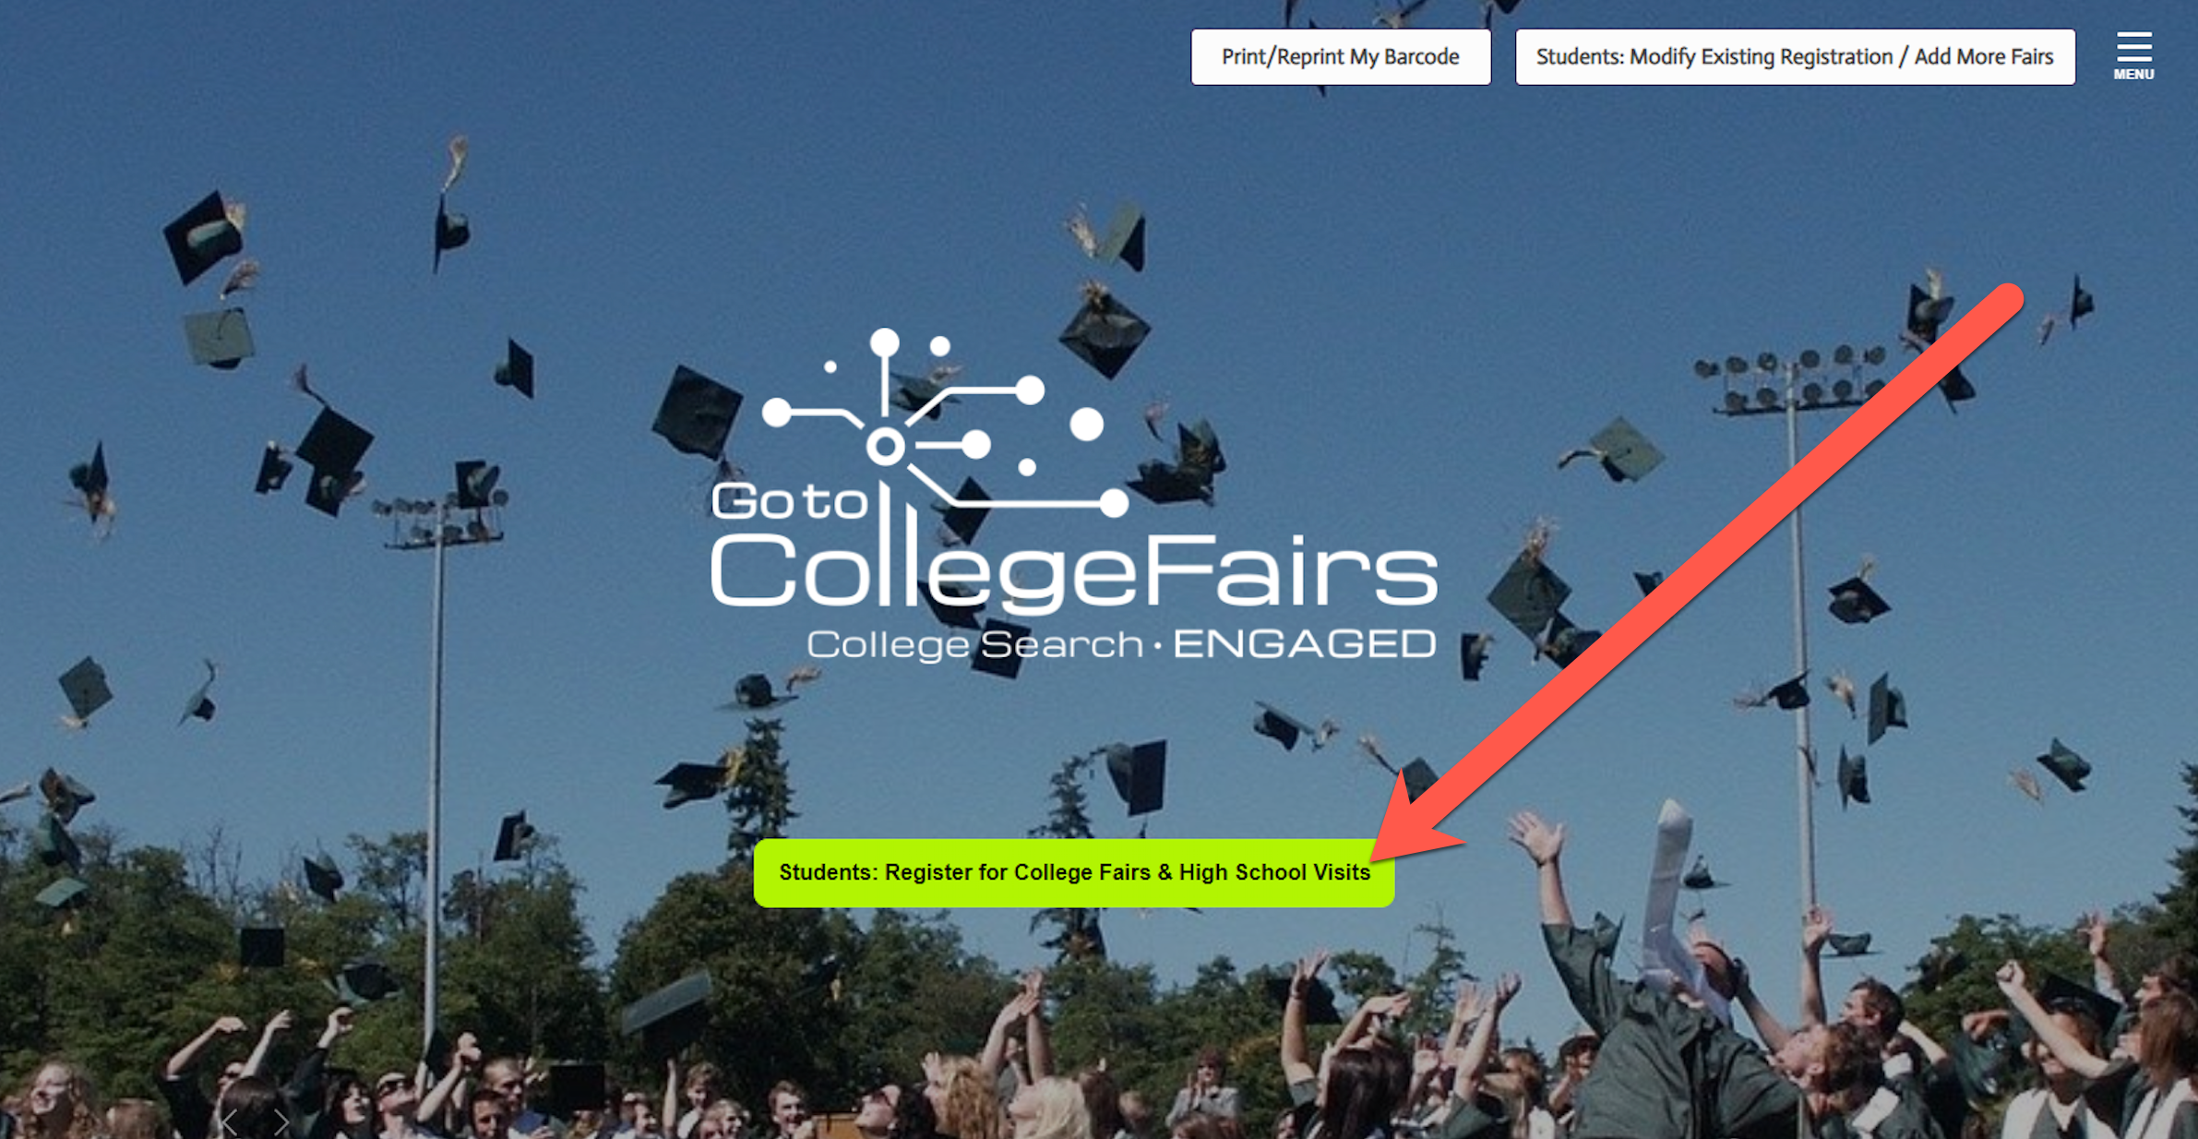Click the red annotation arrow head

tap(1416, 817)
